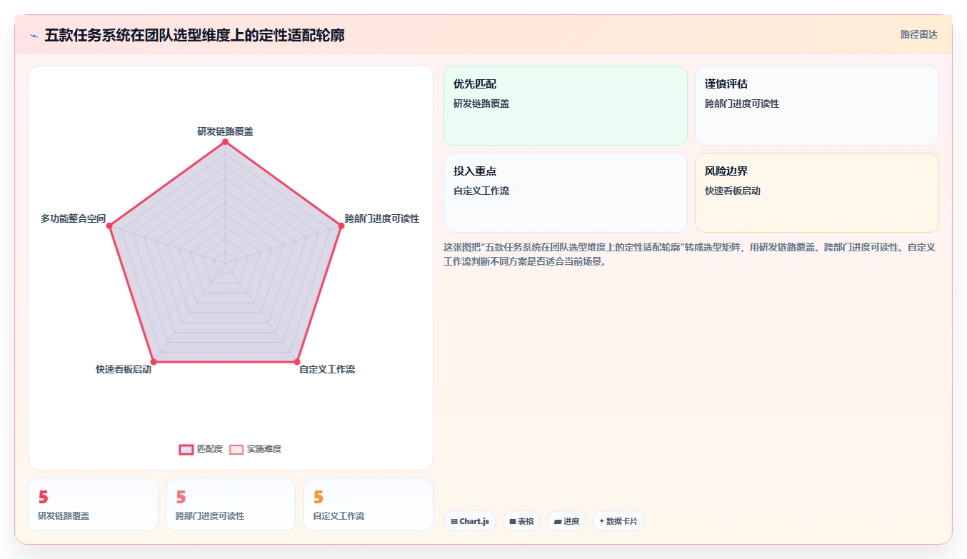Open the 优先匹配 card
Image resolution: width=967 pixels, height=559 pixels.
(566, 106)
